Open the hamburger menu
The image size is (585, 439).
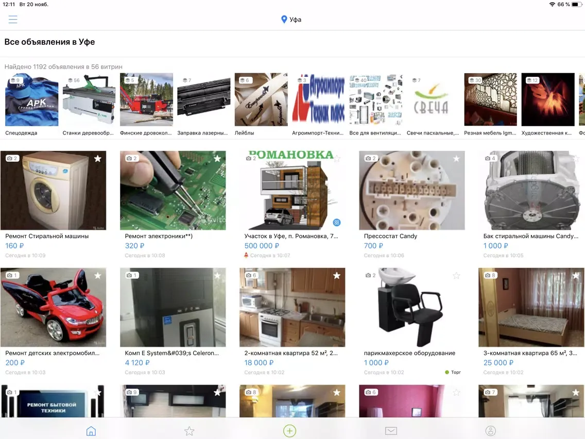pyautogui.click(x=13, y=20)
